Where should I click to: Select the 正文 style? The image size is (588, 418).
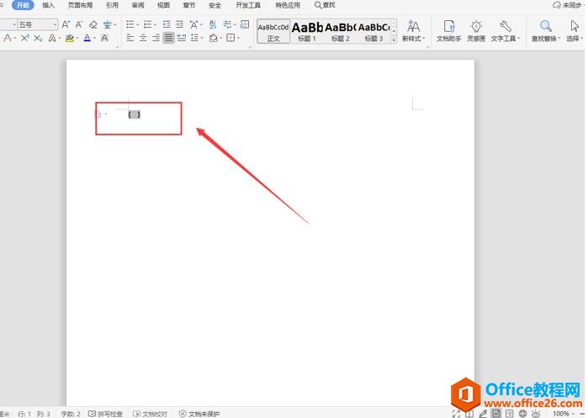273,31
